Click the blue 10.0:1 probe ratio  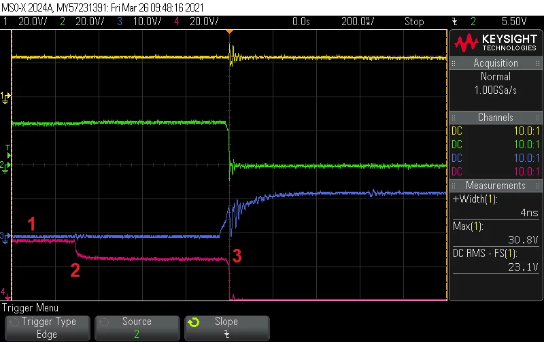pos(526,158)
